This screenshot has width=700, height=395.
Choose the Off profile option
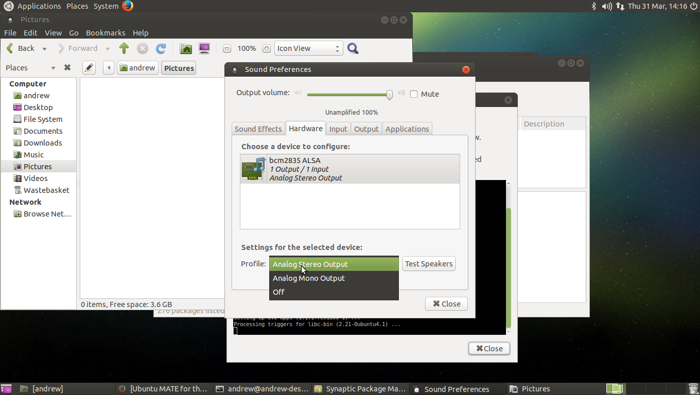(x=334, y=292)
